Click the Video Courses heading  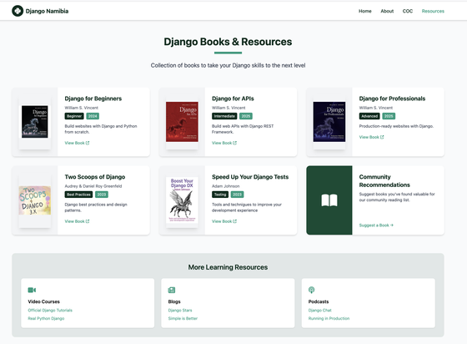[43, 301]
